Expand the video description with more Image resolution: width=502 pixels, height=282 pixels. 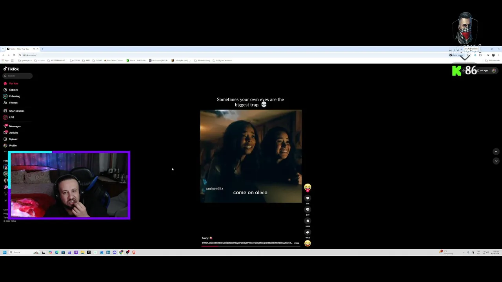coord(297,243)
